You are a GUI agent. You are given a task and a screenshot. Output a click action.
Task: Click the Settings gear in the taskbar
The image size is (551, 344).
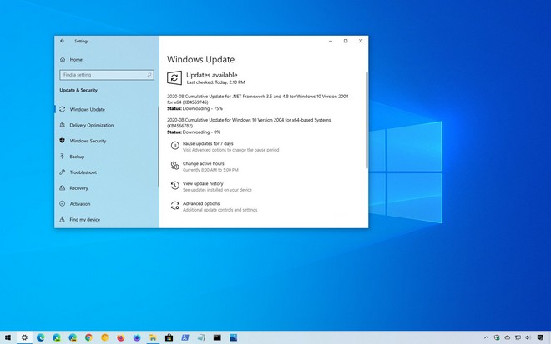24,337
